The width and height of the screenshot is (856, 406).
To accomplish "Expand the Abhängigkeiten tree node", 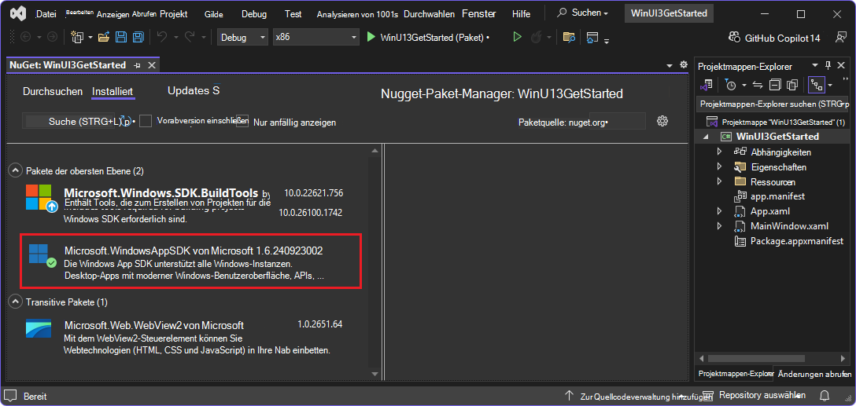I will tap(720, 152).
